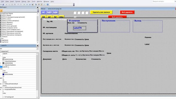Click the yellow ПР button

coord(43,17)
